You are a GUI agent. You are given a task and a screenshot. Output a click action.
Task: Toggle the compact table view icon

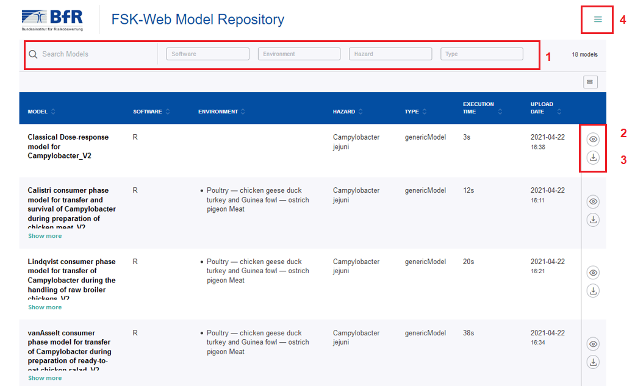point(590,82)
